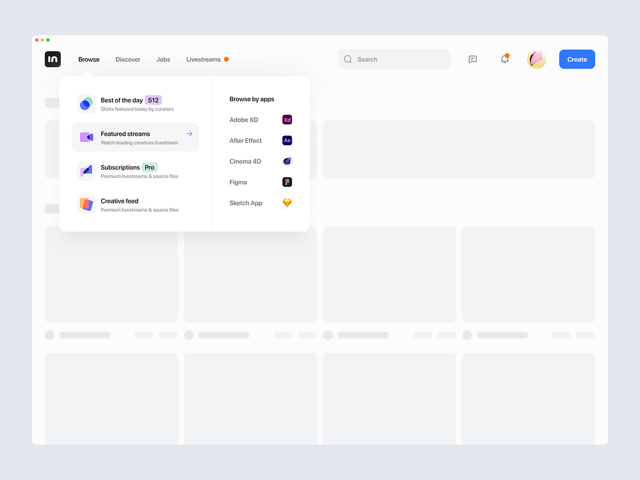Click the Featured streams camera icon
The width and height of the screenshot is (640, 480).
point(86,137)
